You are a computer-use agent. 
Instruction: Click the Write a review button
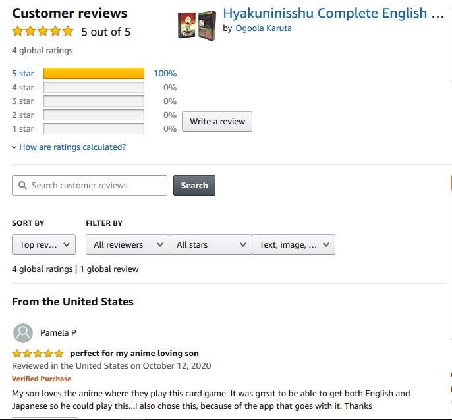coord(217,122)
